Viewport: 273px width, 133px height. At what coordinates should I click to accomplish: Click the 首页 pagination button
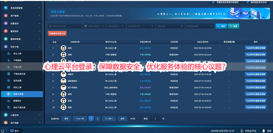coord(66,119)
